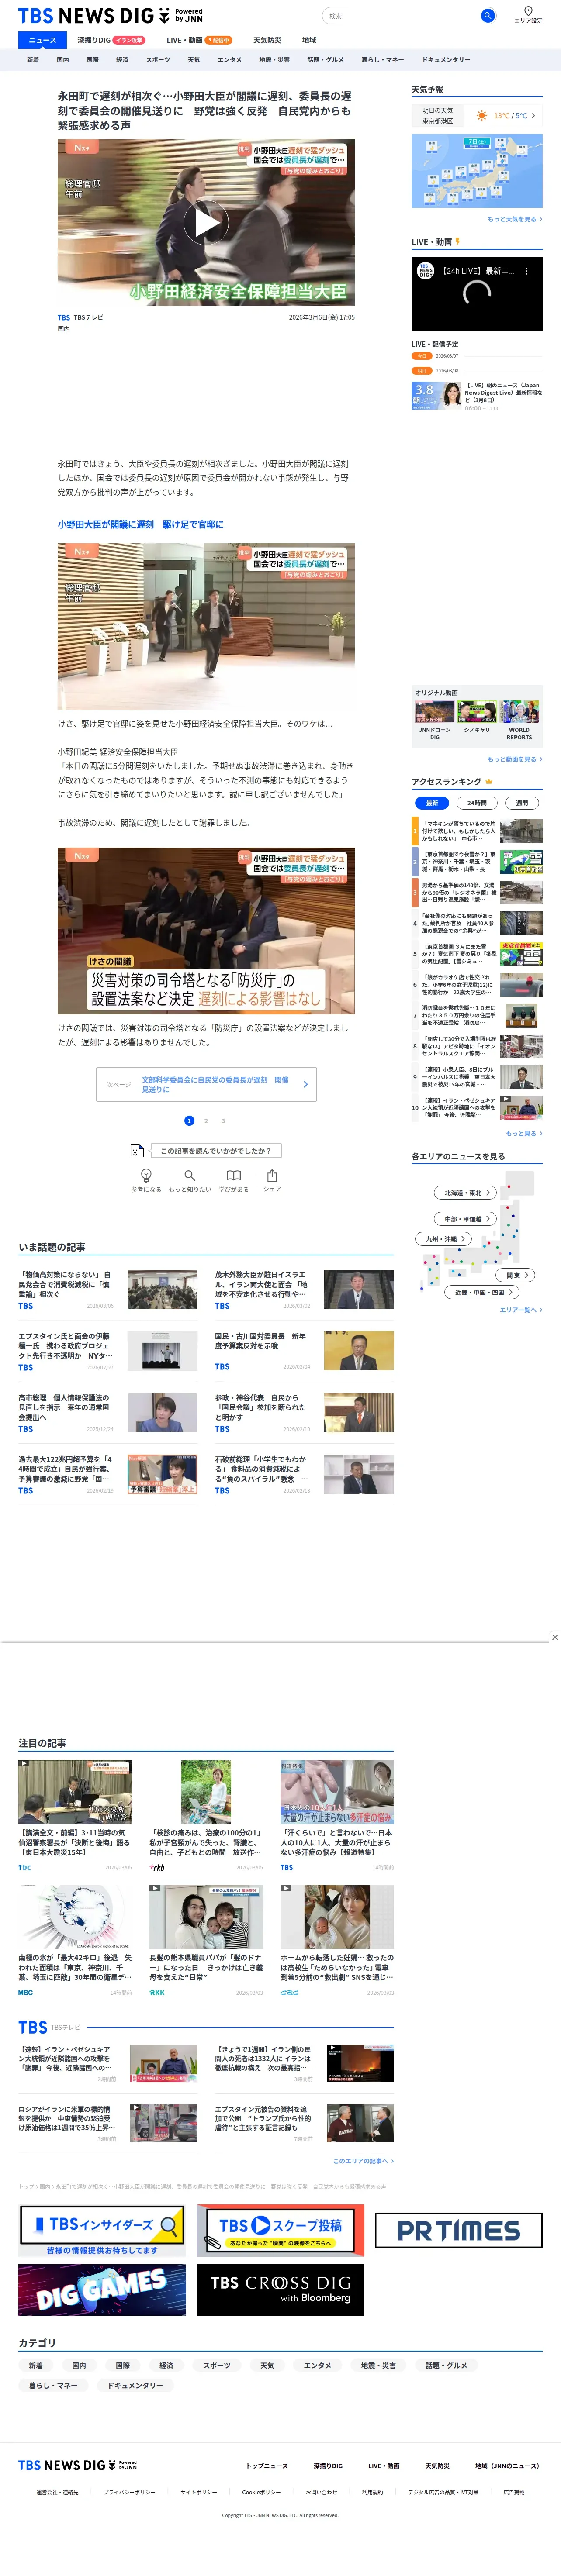Click the エンタメ category pill at page bottom
The height and width of the screenshot is (2576, 561).
coord(317,2365)
